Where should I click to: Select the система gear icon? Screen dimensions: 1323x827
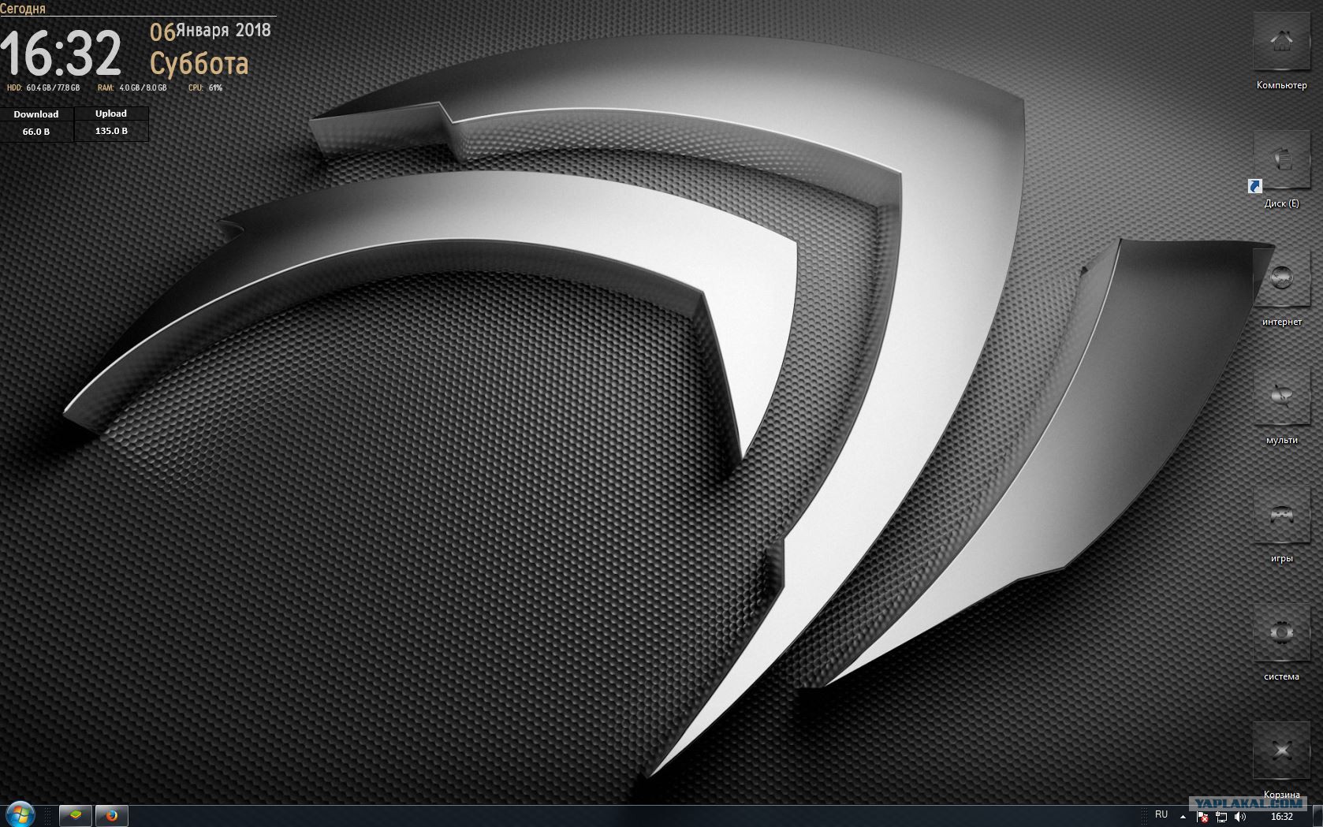(x=1281, y=632)
